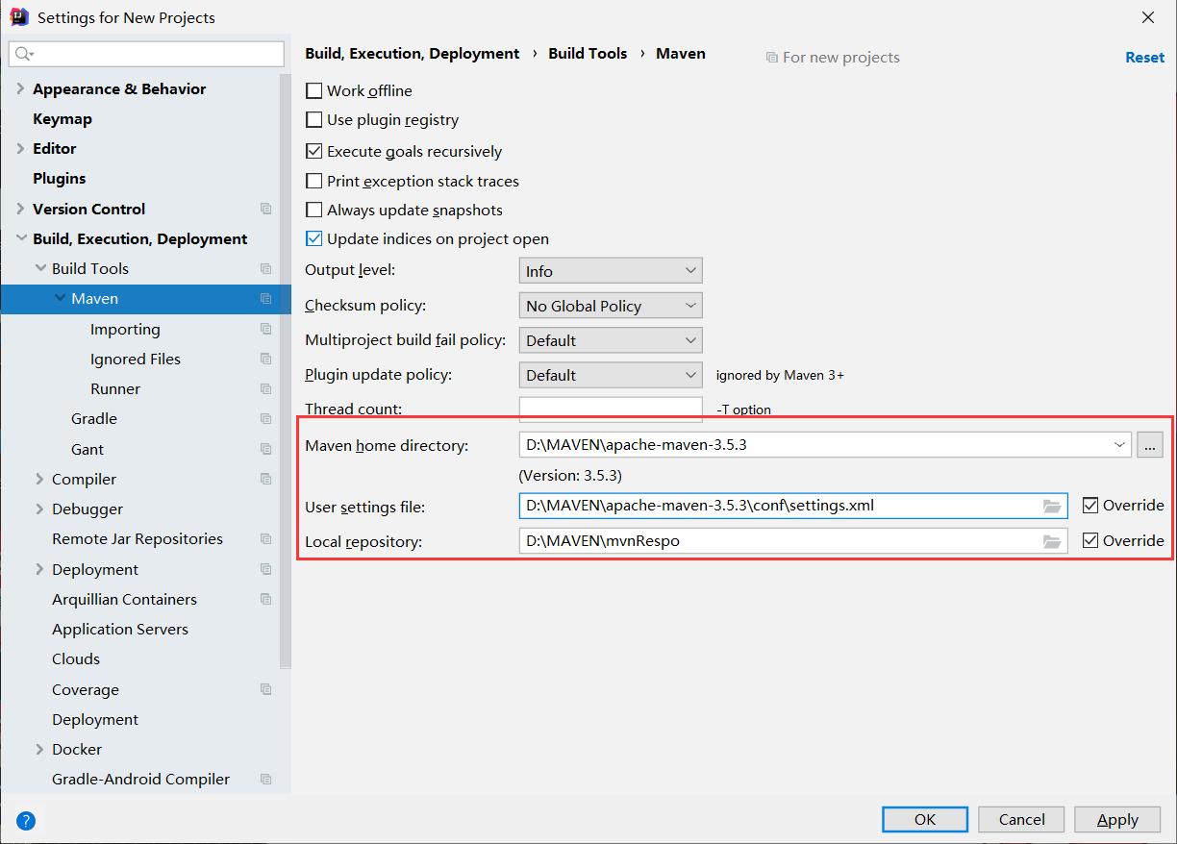Click the project-level icon beside Arquillian Containers

point(266,599)
